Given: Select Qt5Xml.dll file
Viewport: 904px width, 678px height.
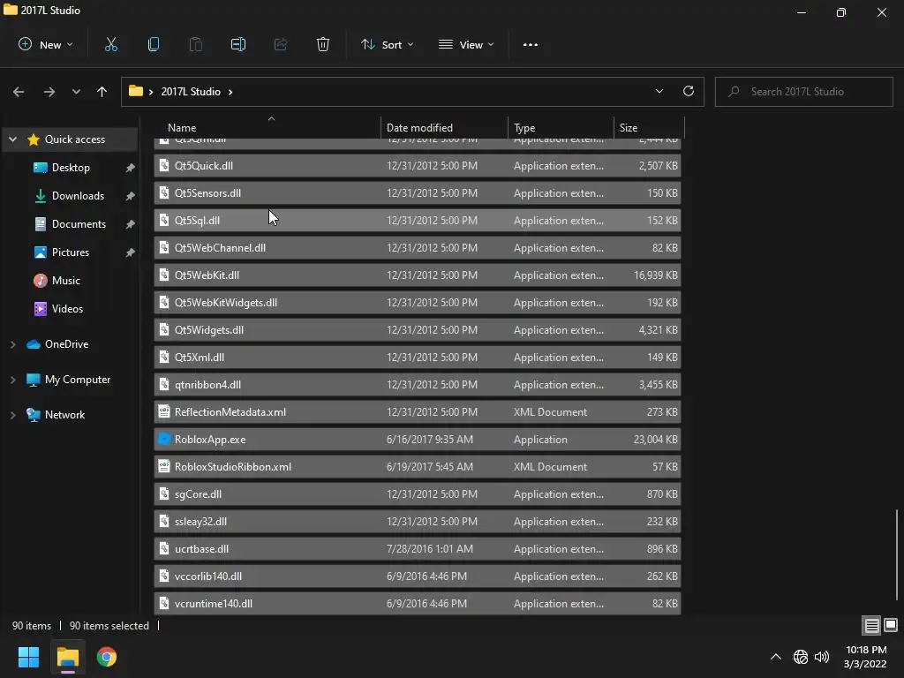Looking at the screenshot, I should click(x=418, y=358).
